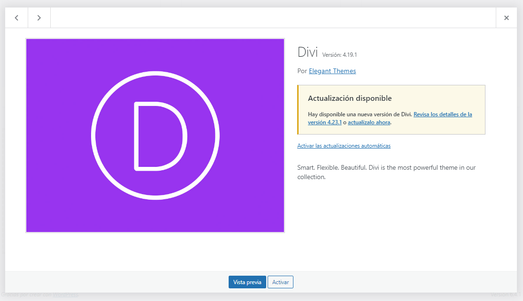
Task: Show the next theme with right arrow
Action: (x=39, y=18)
